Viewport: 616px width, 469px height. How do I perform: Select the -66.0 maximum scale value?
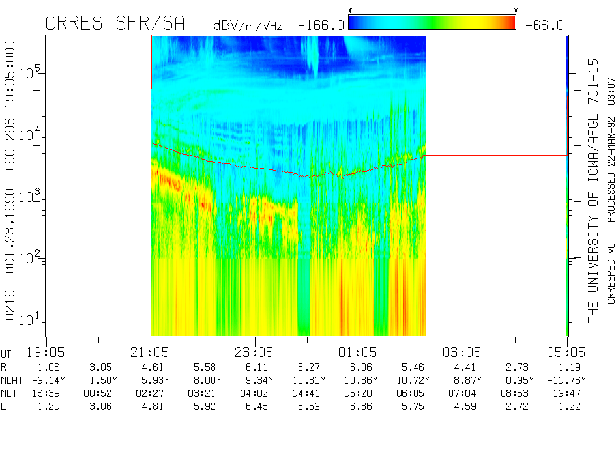542,25
